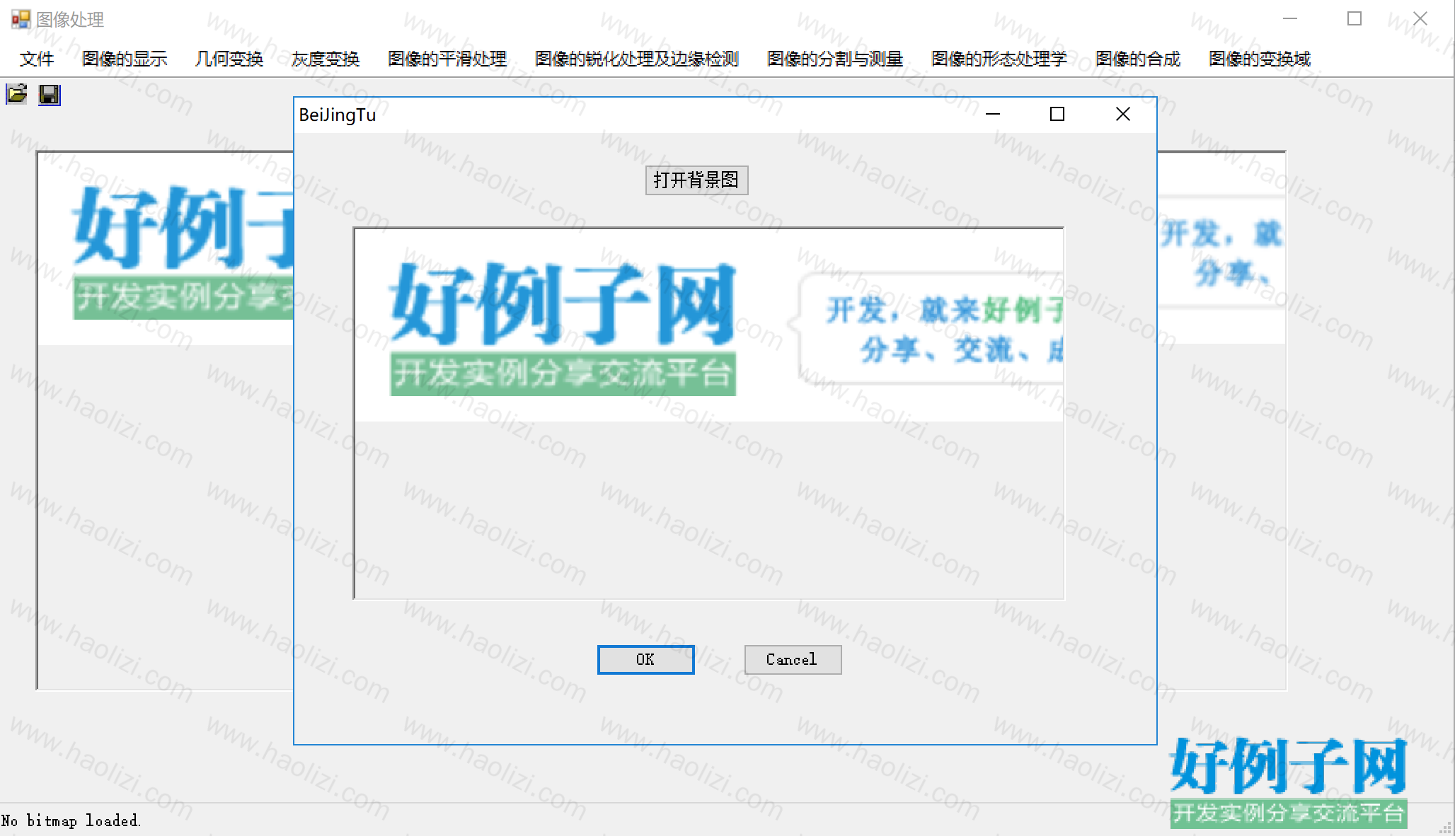Click Cancel in the BeiJingTu dialog

pos(793,660)
